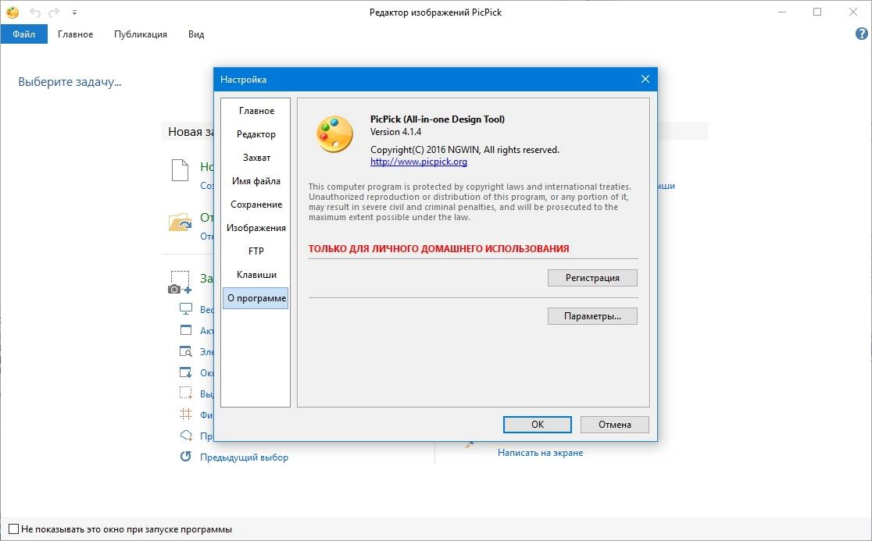Maximize the PicPick main window
Viewport: 872px width, 541px height.
point(817,12)
